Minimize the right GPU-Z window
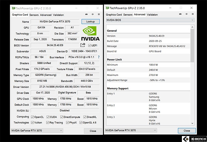Viewport: 207px width, 142px height. pos(170,8)
